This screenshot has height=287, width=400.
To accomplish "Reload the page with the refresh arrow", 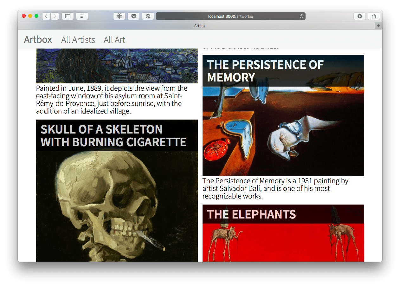I will pos(301,16).
